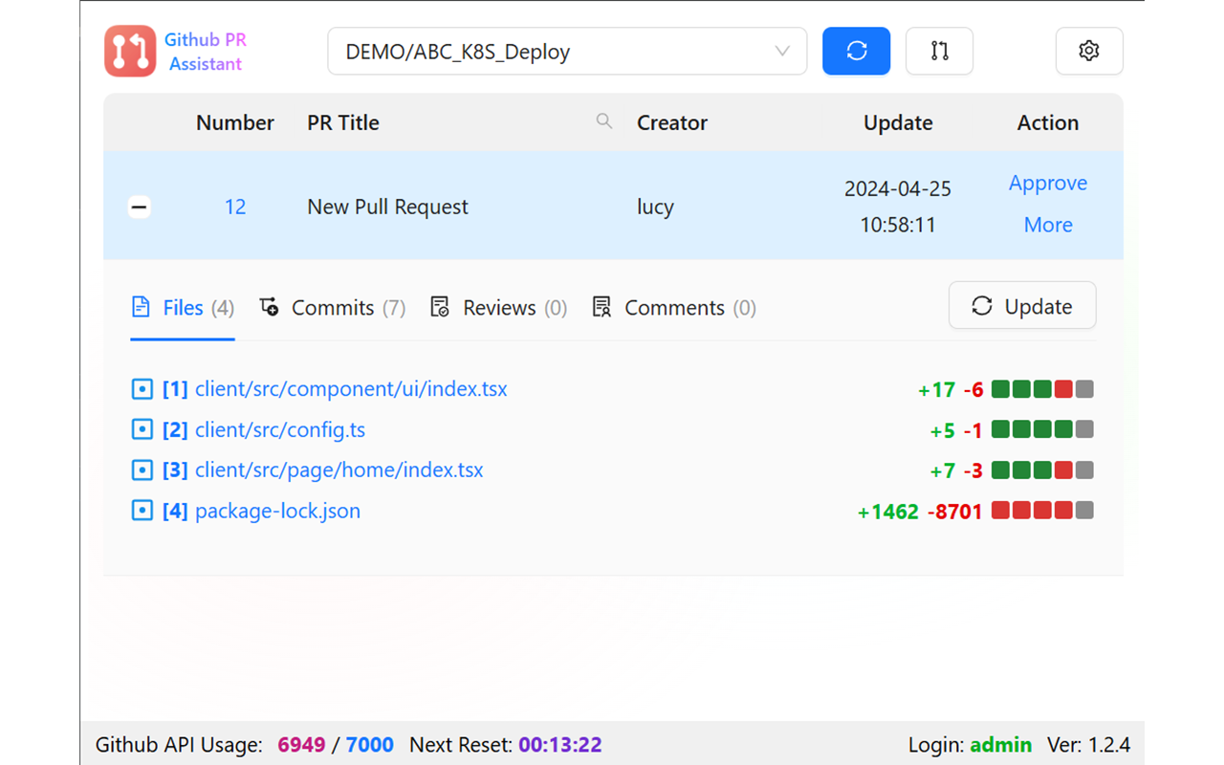The height and width of the screenshot is (765, 1224).
Task: Click the pull request icon button
Action: pyautogui.click(x=939, y=51)
